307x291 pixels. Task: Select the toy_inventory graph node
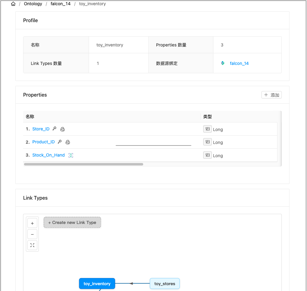tap(97, 284)
